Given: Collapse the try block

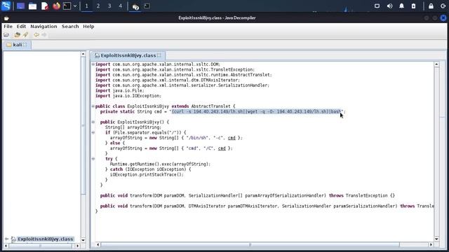Looking at the screenshot, I should (x=93, y=159).
